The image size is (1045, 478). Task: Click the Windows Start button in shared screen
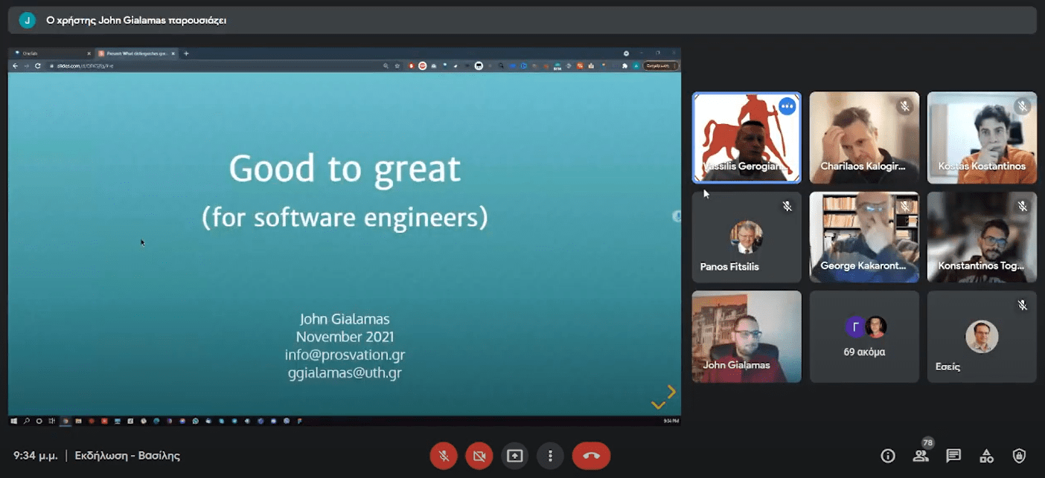click(15, 421)
